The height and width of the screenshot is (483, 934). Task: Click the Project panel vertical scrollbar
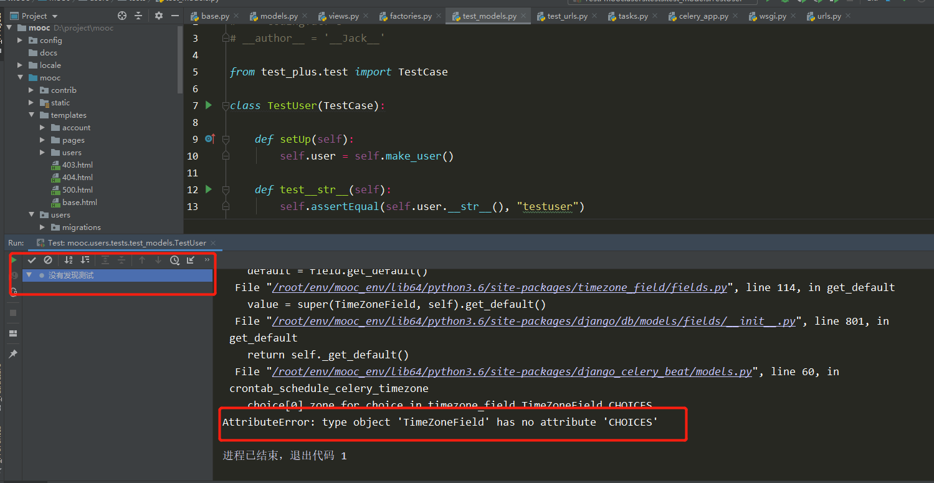pos(180,59)
